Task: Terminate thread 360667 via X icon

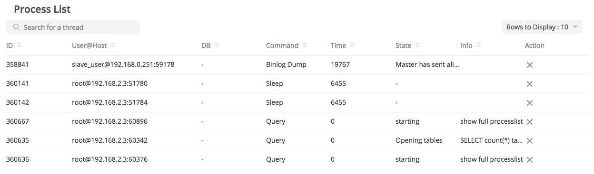Action: [529, 122]
